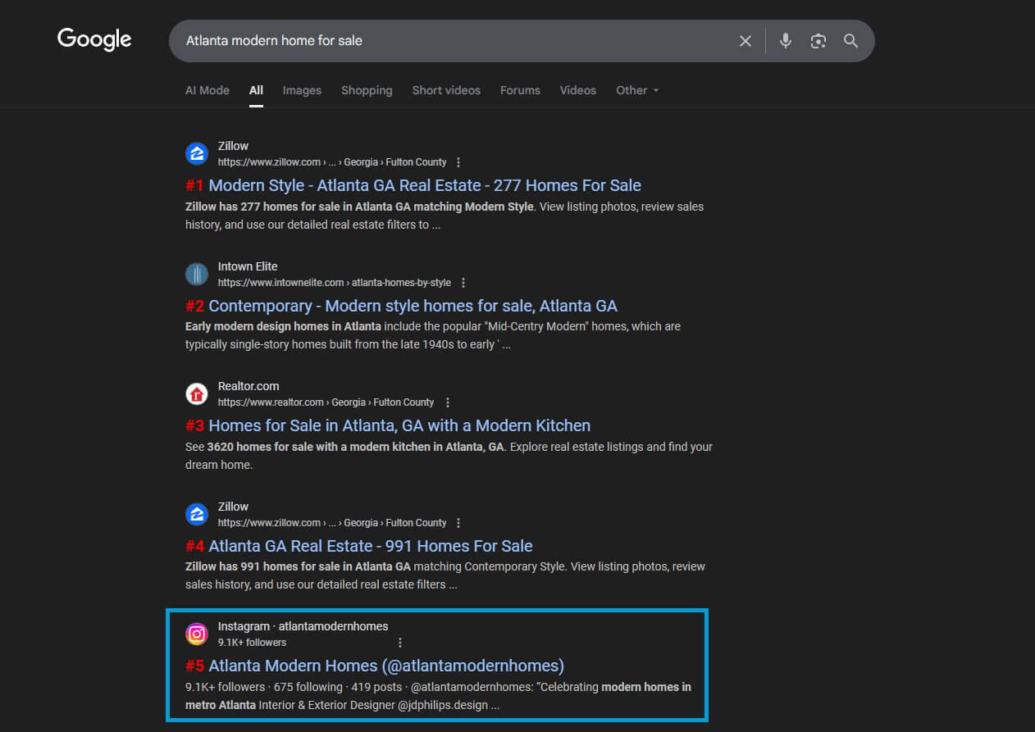This screenshot has width=1035, height=732.
Task: Click the magnifying glass search icon
Action: point(850,41)
